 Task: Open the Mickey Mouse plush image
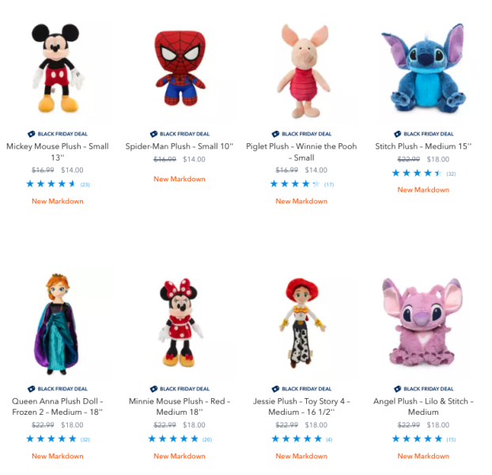[x=57, y=69]
